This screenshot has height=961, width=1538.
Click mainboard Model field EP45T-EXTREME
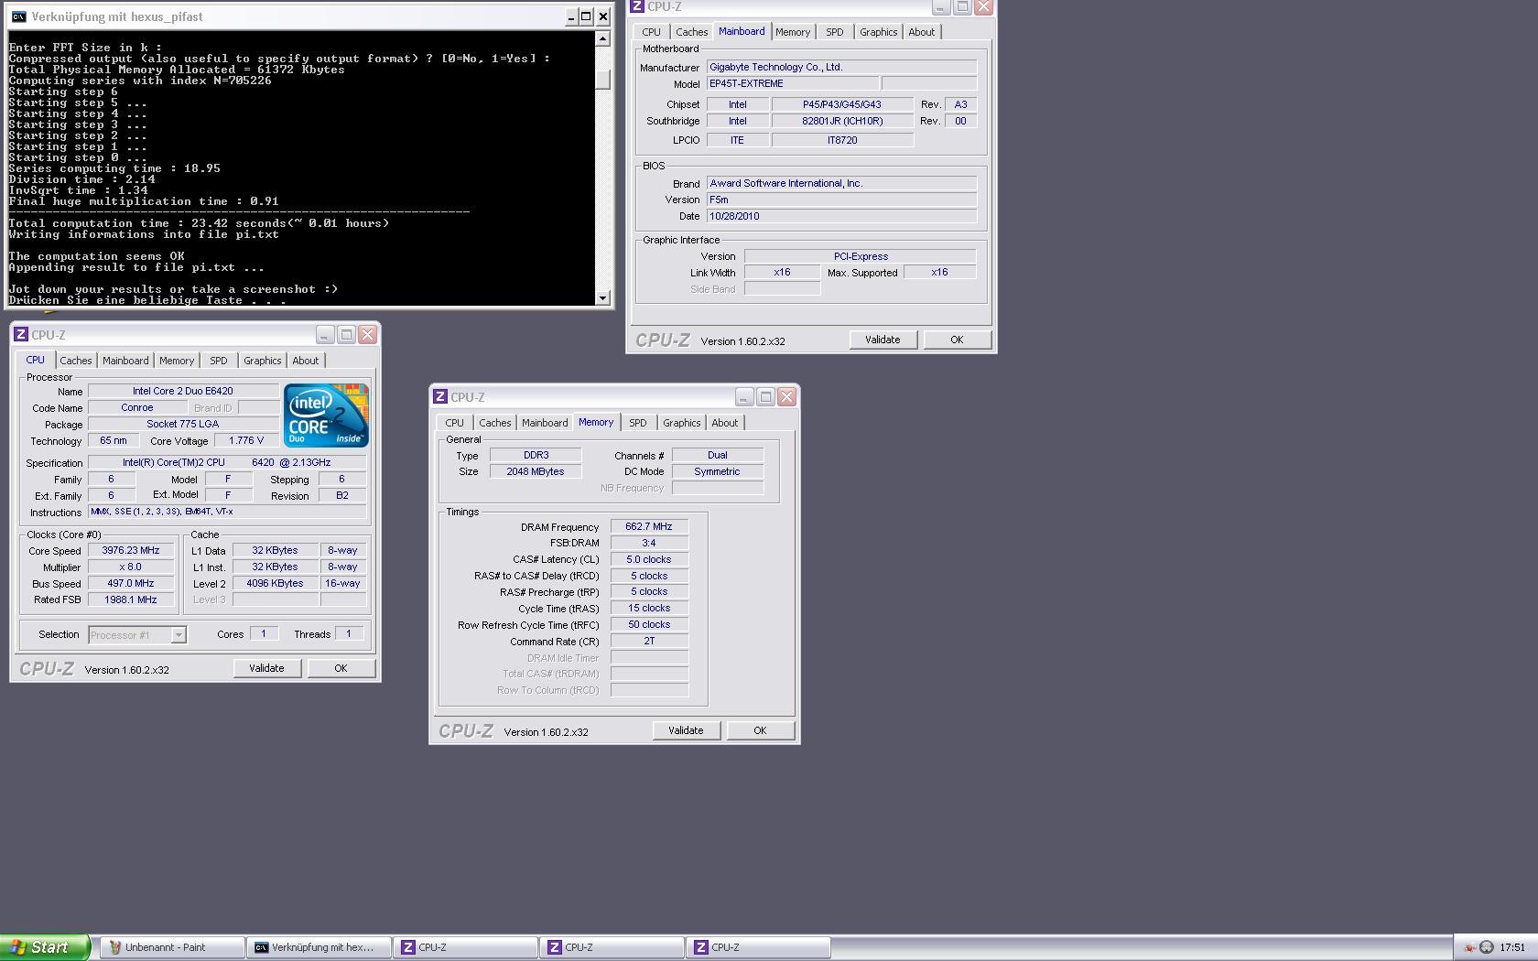[793, 84]
